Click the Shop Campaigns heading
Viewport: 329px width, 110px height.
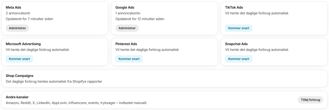(x=20, y=76)
